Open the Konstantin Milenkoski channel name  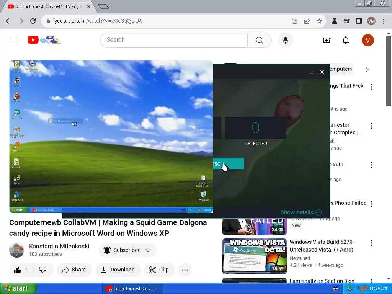[x=59, y=246]
